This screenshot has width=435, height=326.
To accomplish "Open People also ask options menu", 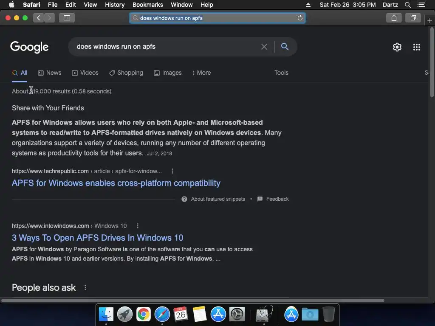I will point(85,287).
